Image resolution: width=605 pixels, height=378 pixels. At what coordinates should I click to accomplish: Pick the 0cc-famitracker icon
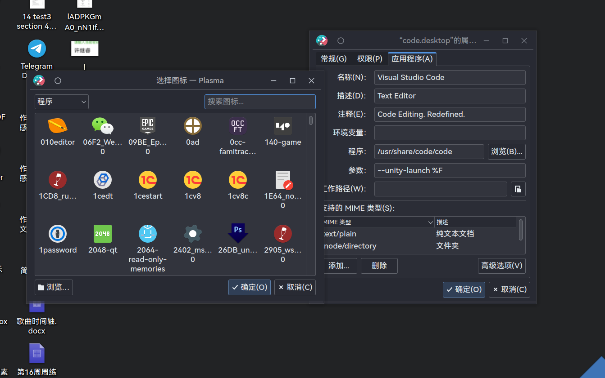[238, 126]
